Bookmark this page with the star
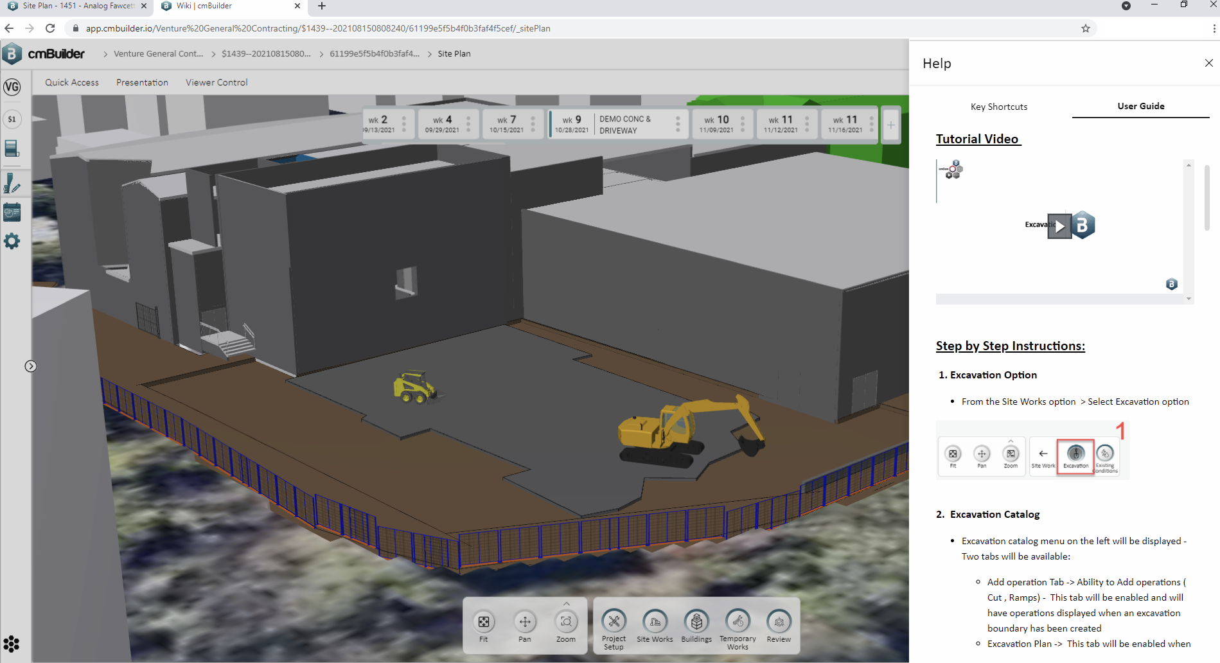Screen dimensions: 1220x663 point(1085,28)
